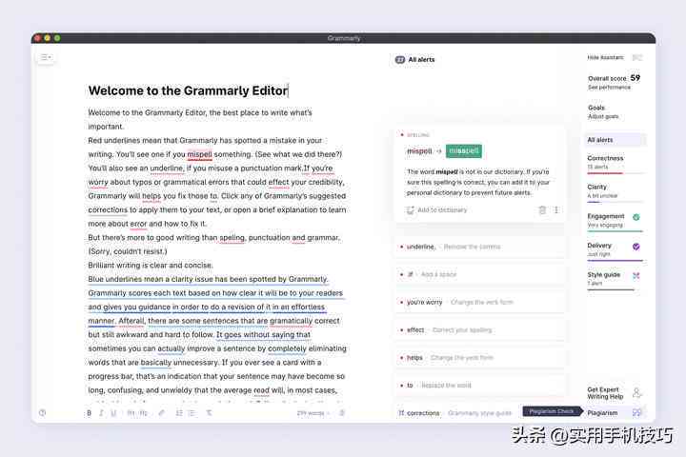Expand the 'helps' verb form alert
Screen dimensions: 686x457
pyautogui.click(x=480, y=358)
